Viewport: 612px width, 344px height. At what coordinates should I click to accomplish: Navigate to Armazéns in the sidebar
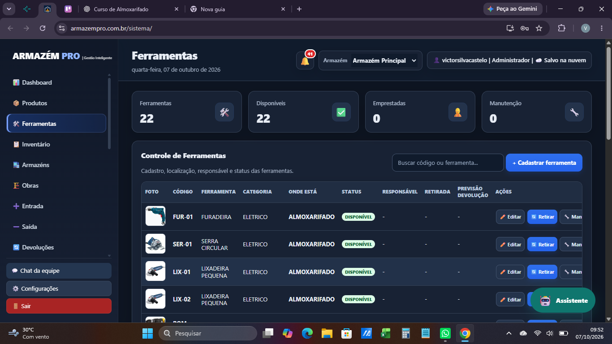tap(56, 165)
